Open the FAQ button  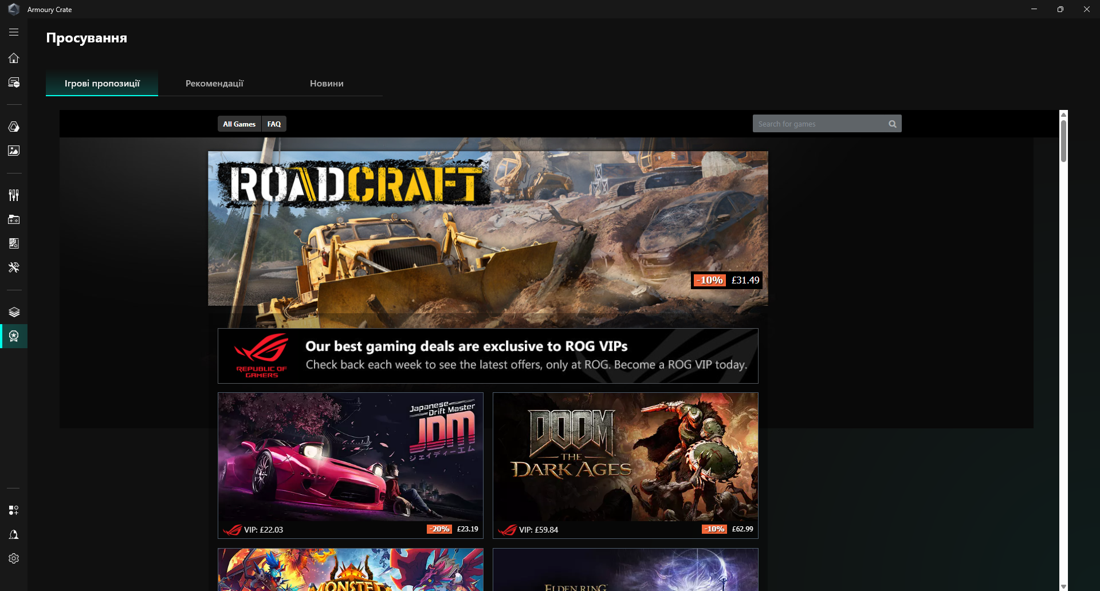(274, 124)
